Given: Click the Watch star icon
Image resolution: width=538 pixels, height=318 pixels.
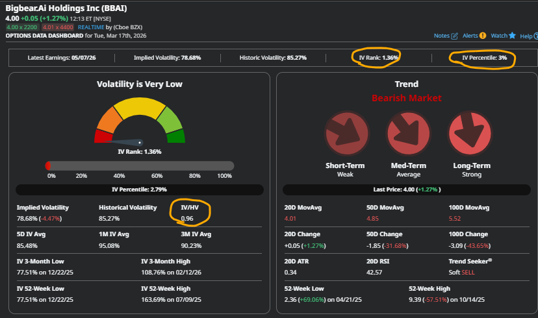Looking at the screenshot, I should pos(512,35).
